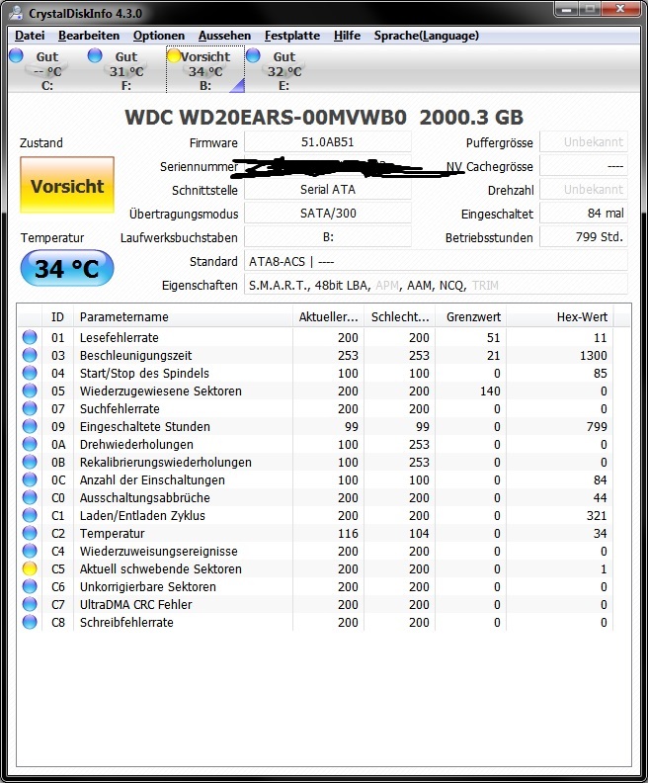Open the Optionen menu
This screenshot has width=648, height=783.
(x=159, y=36)
